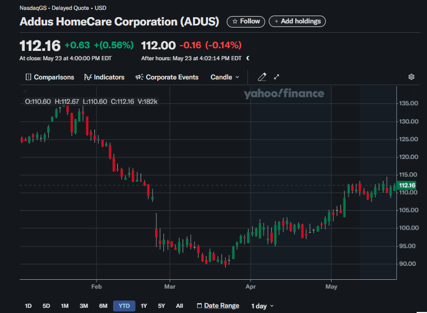Expand chart to full screen
Image resolution: width=427 pixels, height=313 pixels.
[x=277, y=77]
